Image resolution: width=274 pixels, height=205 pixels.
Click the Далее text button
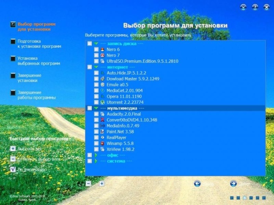tap(244, 184)
